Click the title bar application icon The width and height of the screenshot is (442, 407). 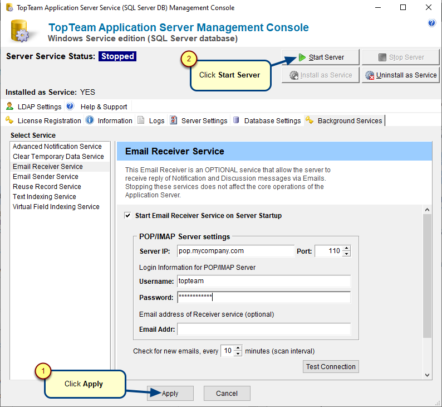pyautogui.click(x=9, y=7)
